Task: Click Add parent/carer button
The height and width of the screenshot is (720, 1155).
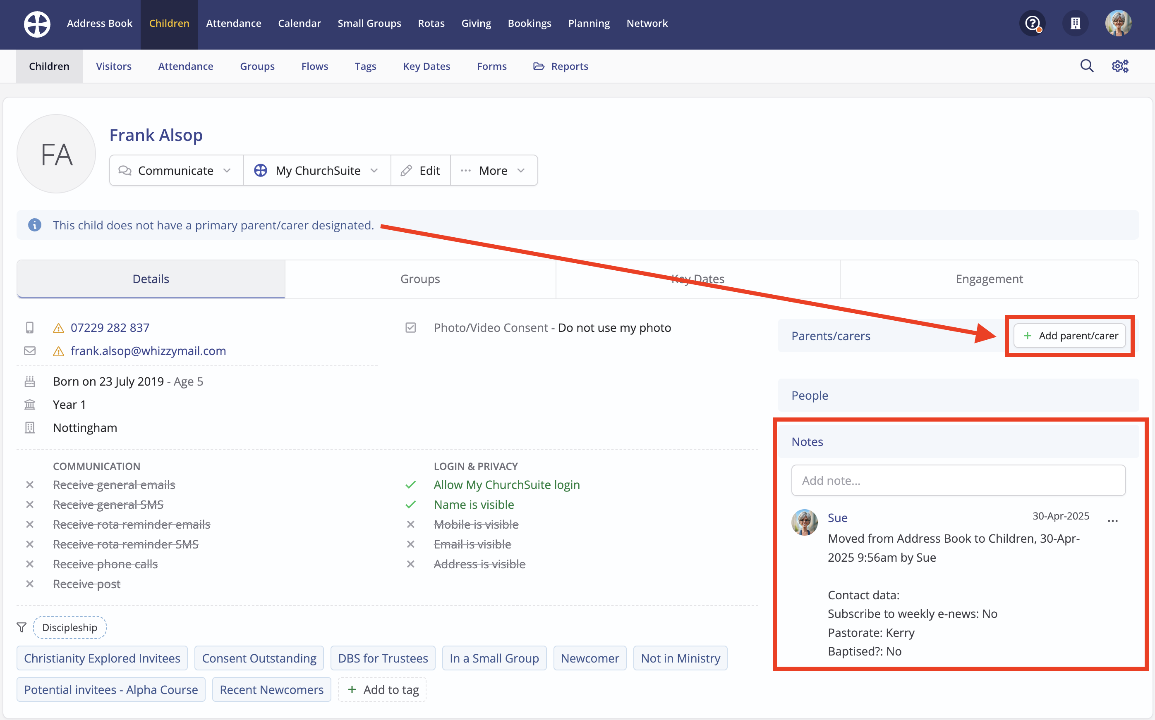Action: pyautogui.click(x=1069, y=336)
